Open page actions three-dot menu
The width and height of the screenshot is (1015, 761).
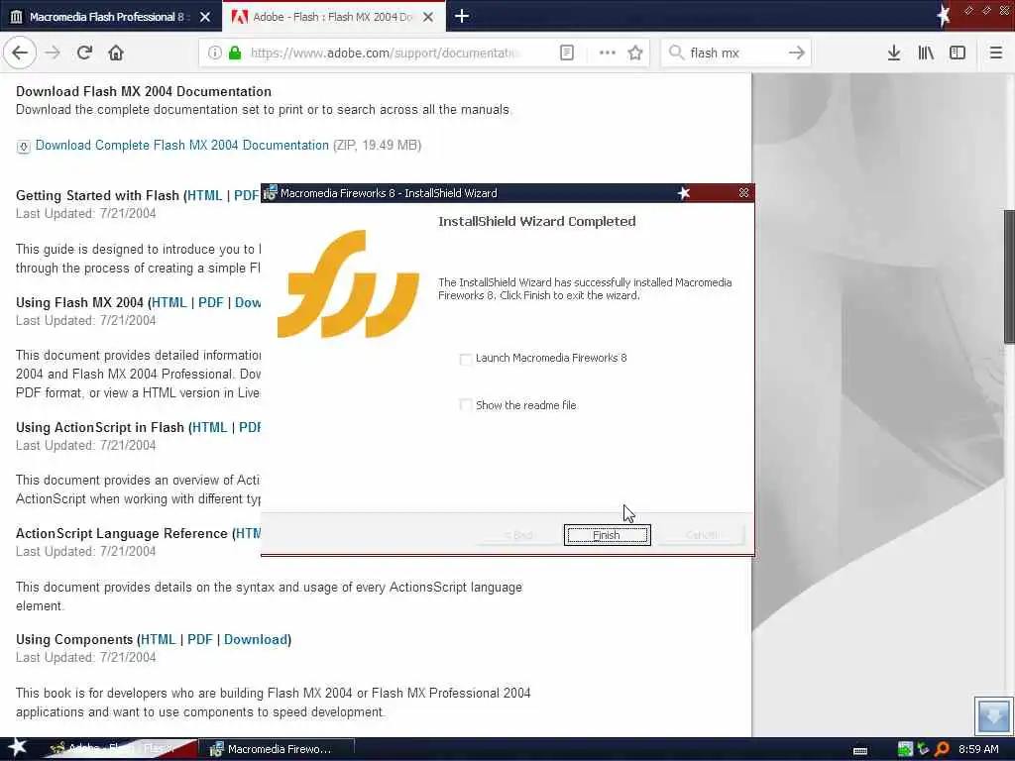[x=608, y=53]
